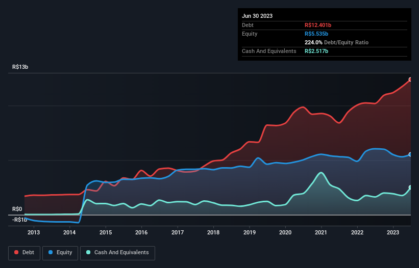Viewport: 419px width, 268px height.
Task: Click the blue Equity endpoint marker on chart
Action: click(x=410, y=154)
